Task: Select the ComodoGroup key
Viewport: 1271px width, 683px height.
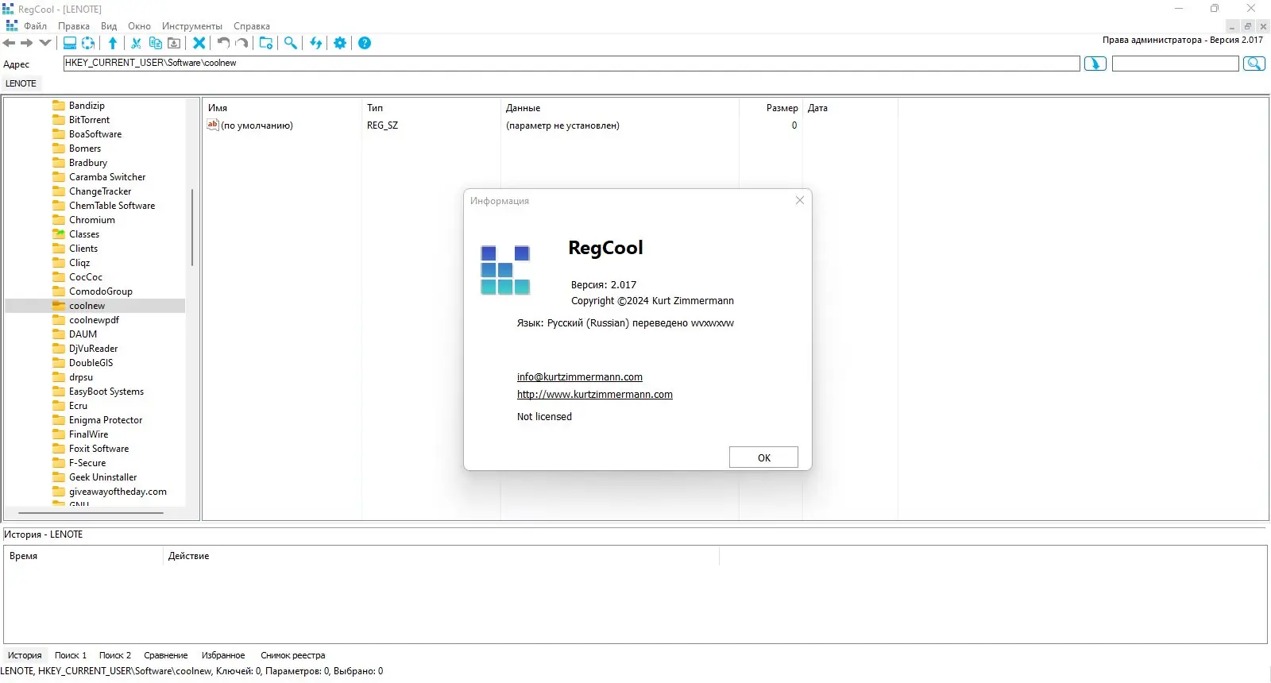Action: coord(101,291)
